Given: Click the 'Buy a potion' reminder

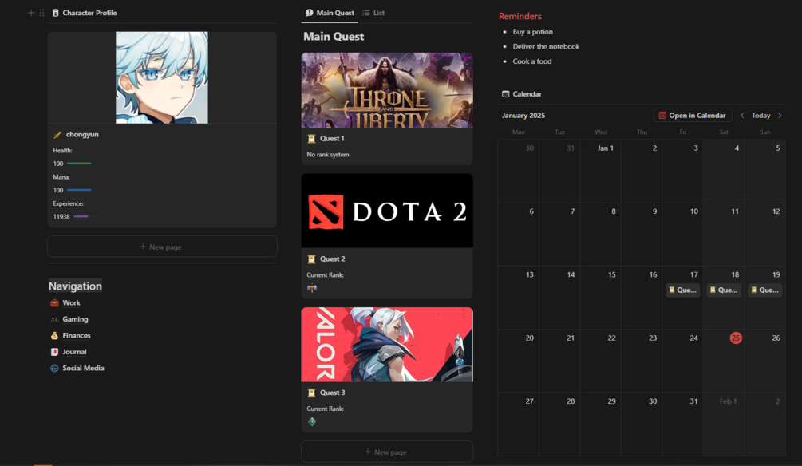Looking at the screenshot, I should pos(532,32).
